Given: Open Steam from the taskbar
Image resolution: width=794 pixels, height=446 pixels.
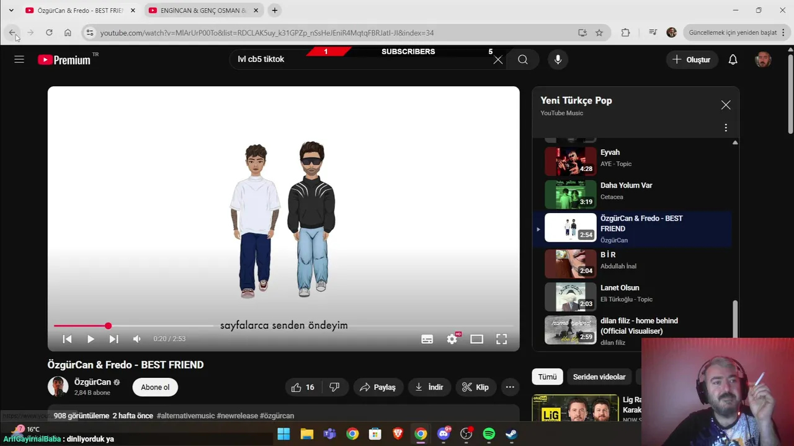Looking at the screenshot, I should [x=511, y=434].
